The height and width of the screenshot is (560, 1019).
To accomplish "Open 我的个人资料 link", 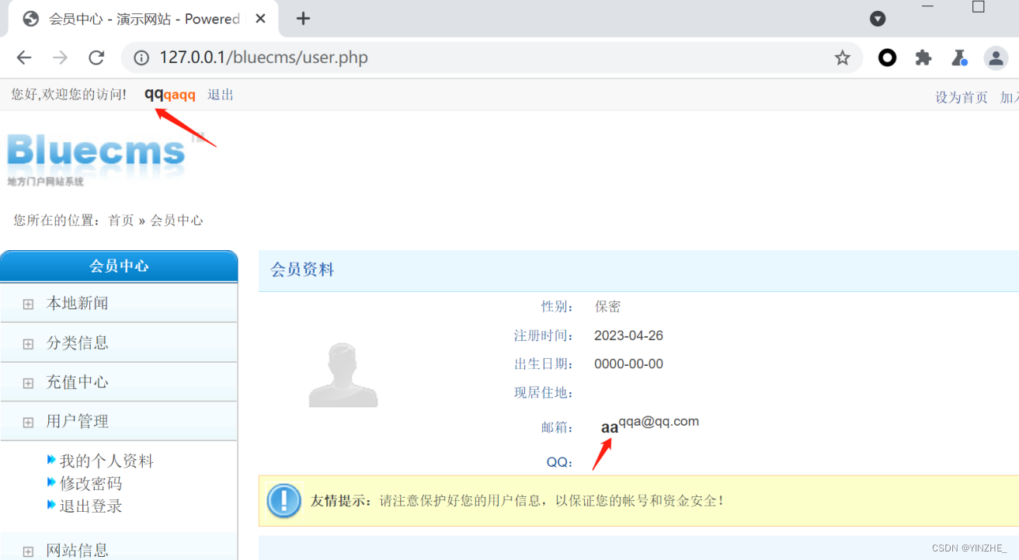I will click(x=106, y=461).
